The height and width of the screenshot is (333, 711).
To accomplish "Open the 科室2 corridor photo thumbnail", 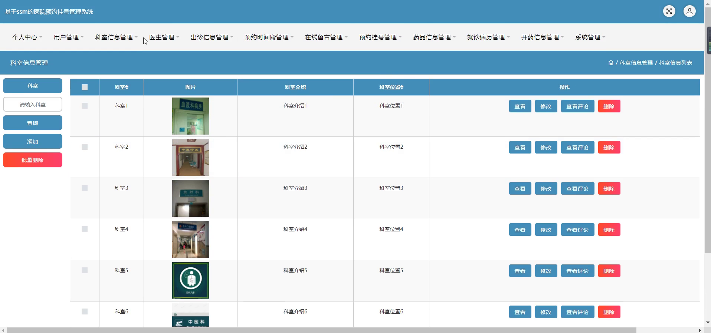I will pos(191,157).
